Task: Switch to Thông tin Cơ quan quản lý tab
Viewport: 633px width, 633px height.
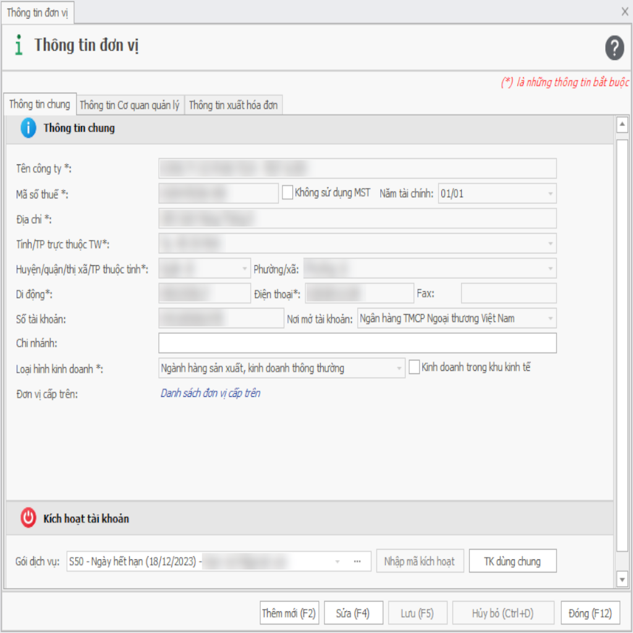Action: tap(130, 105)
